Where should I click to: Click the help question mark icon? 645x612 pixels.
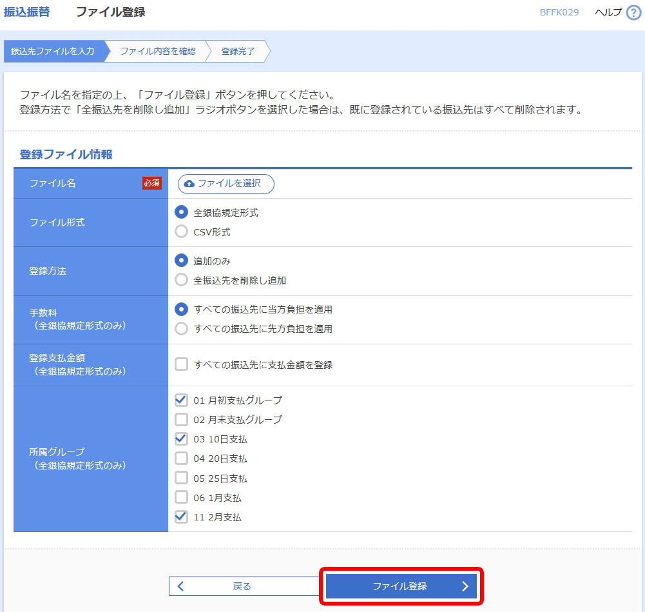point(633,13)
